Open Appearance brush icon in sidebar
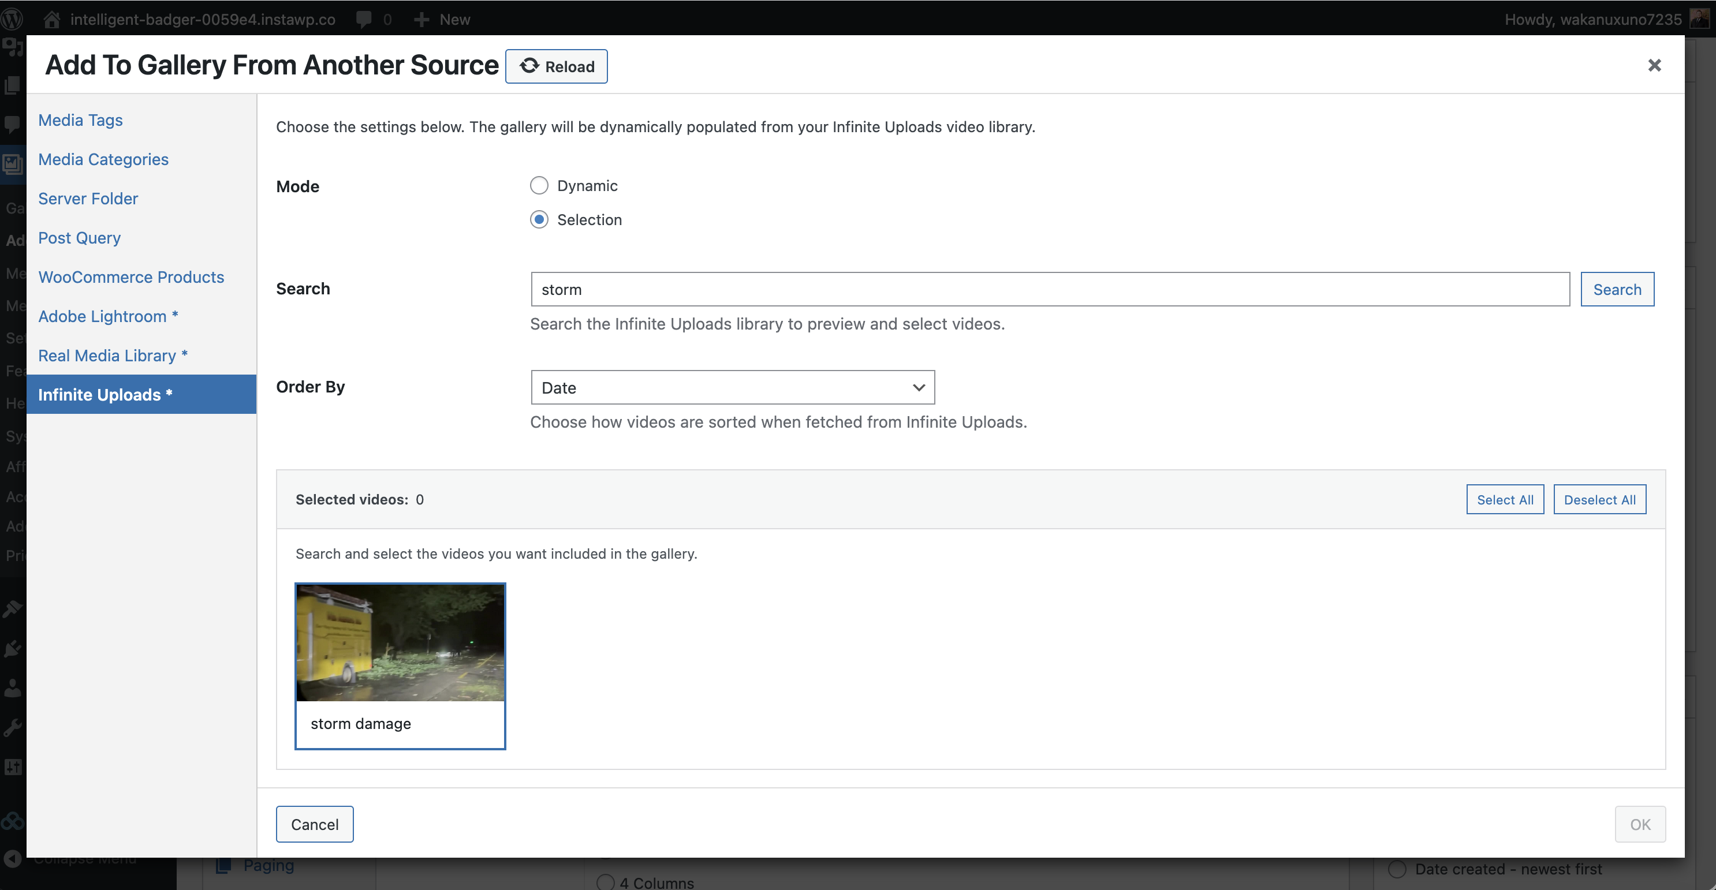 pyautogui.click(x=13, y=608)
